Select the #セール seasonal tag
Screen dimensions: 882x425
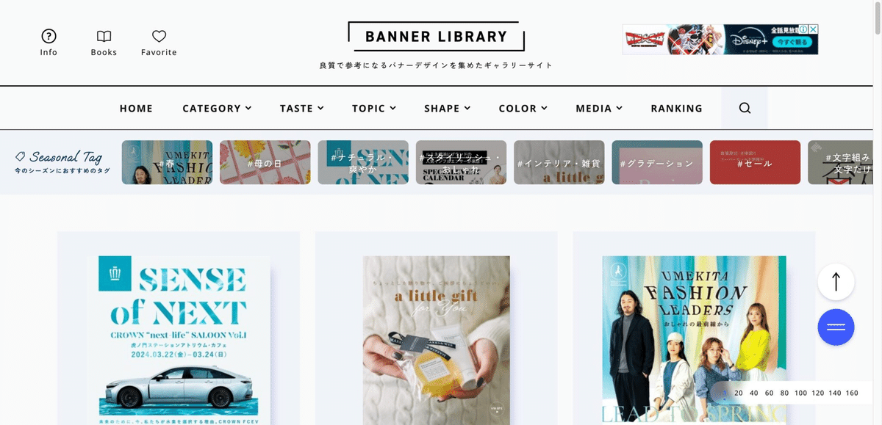(755, 162)
